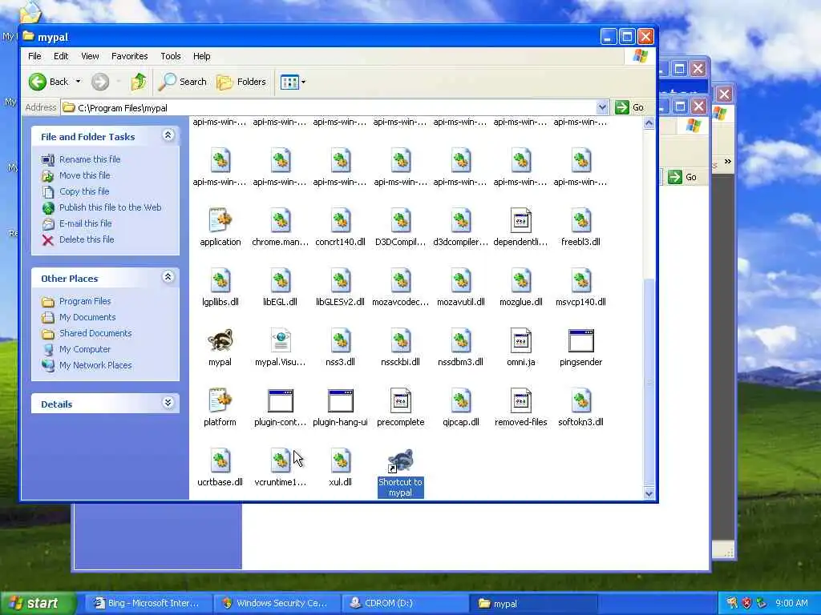Select the pingsender executable icon
Image resolution: width=821 pixels, height=615 pixels.
point(580,341)
